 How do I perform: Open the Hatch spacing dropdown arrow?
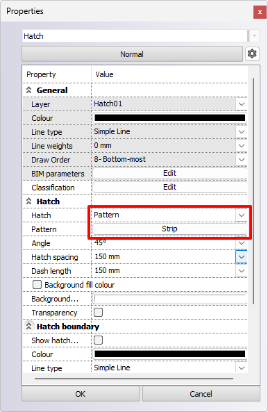242,257
